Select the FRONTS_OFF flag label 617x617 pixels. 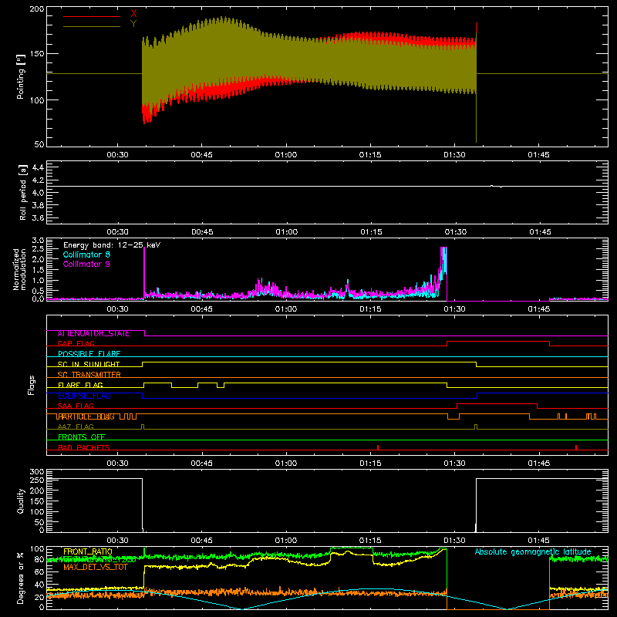[82, 437]
